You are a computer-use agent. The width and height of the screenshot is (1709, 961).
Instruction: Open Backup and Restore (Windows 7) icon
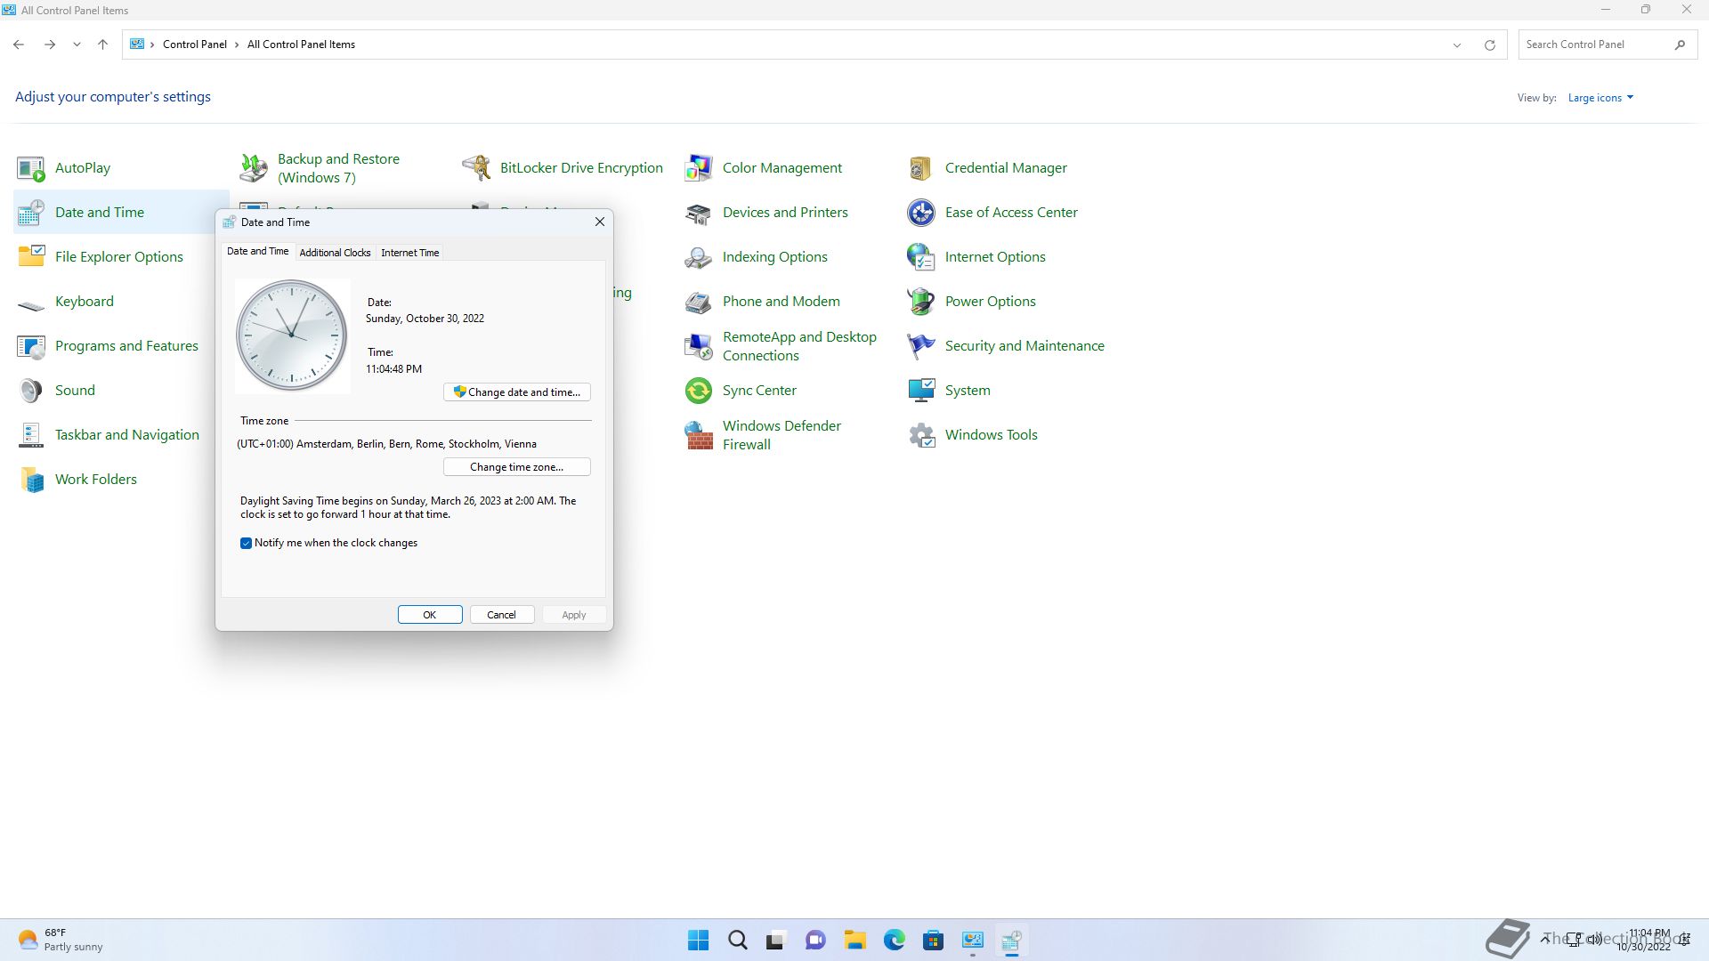[x=254, y=168]
